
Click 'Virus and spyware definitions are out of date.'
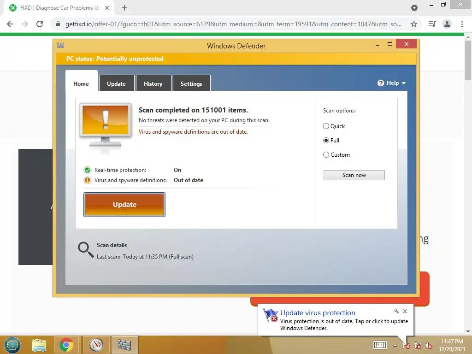[193, 132]
